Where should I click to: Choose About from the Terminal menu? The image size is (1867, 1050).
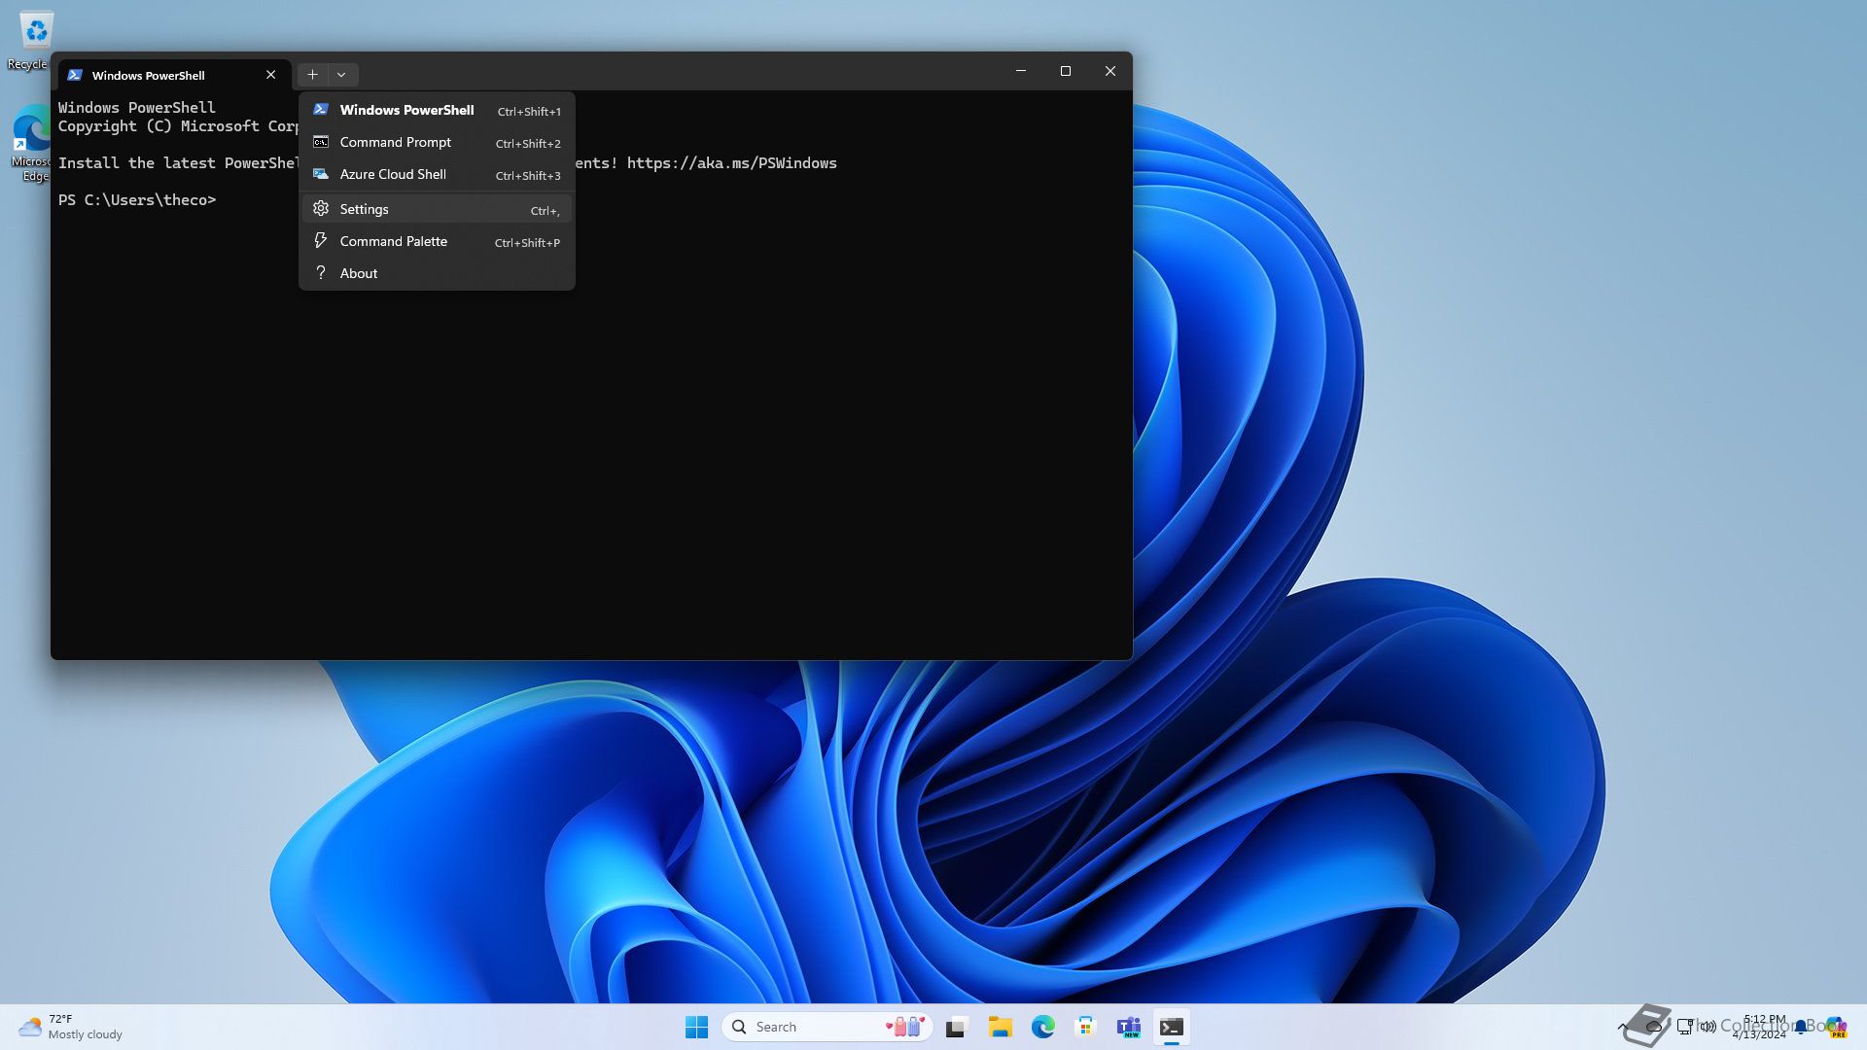pyautogui.click(x=437, y=273)
